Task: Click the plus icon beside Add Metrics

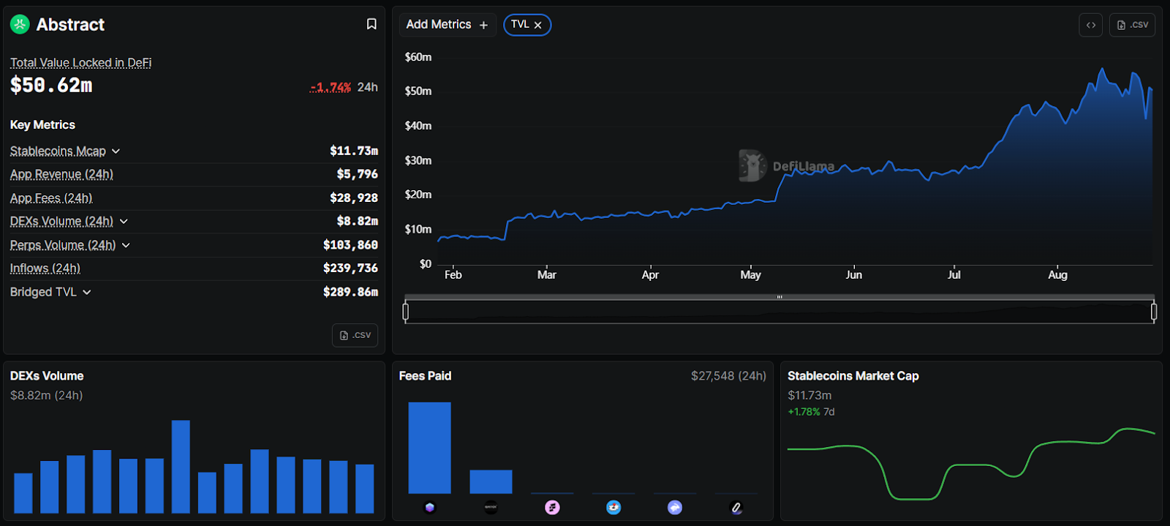Action: [483, 25]
